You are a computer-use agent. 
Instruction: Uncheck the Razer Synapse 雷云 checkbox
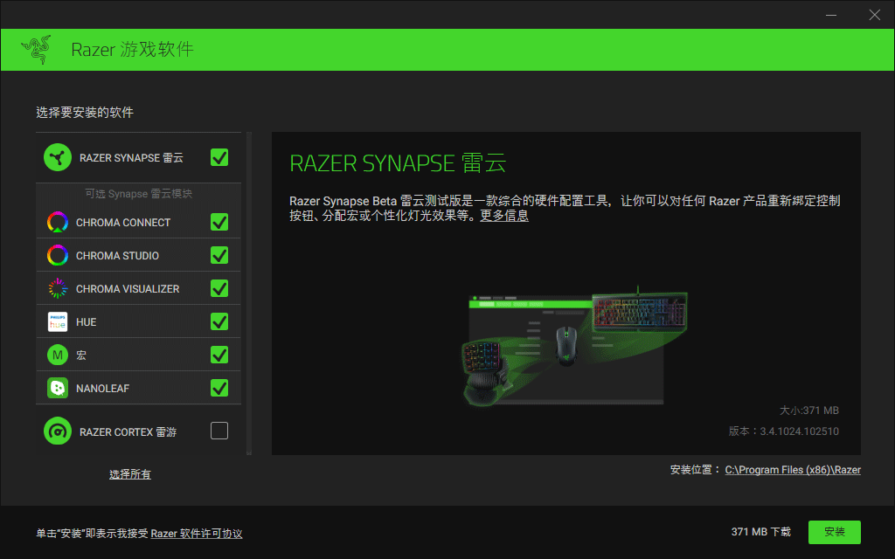click(x=219, y=157)
